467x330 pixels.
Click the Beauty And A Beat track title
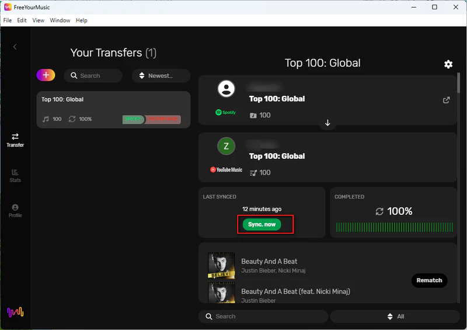[x=269, y=262]
